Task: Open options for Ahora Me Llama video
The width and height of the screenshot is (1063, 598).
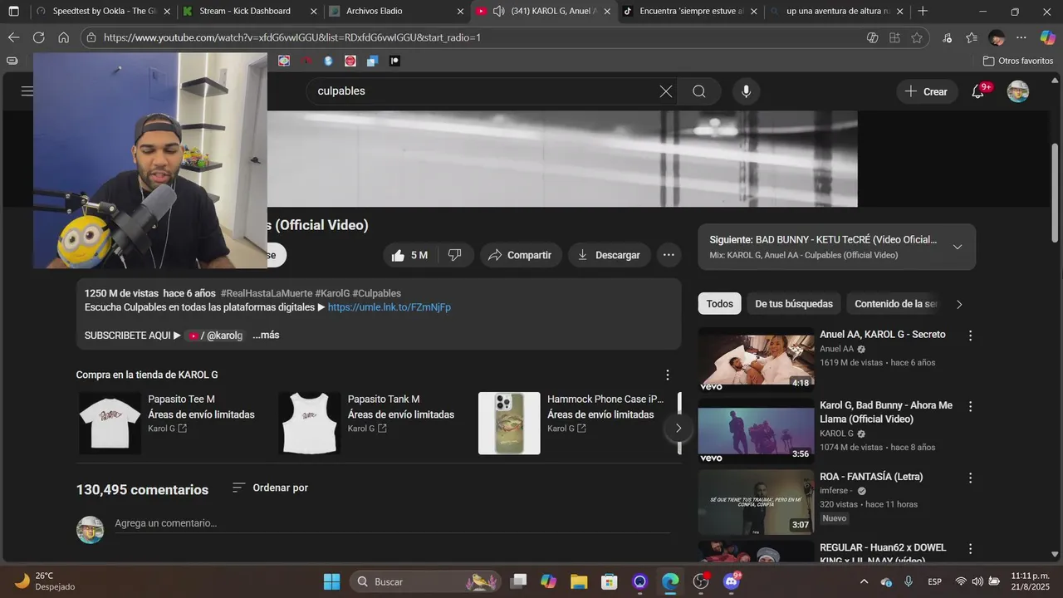Action: tap(970, 407)
